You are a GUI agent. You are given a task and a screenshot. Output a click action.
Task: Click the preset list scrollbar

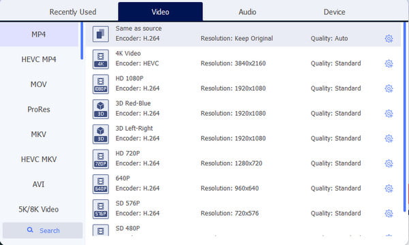[404, 116]
